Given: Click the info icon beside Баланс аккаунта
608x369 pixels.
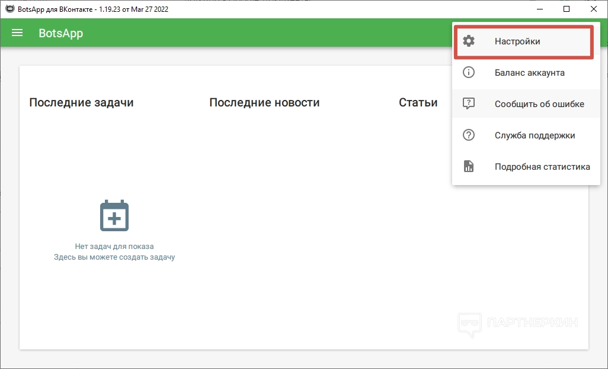Looking at the screenshot, I should coord(469,72).
